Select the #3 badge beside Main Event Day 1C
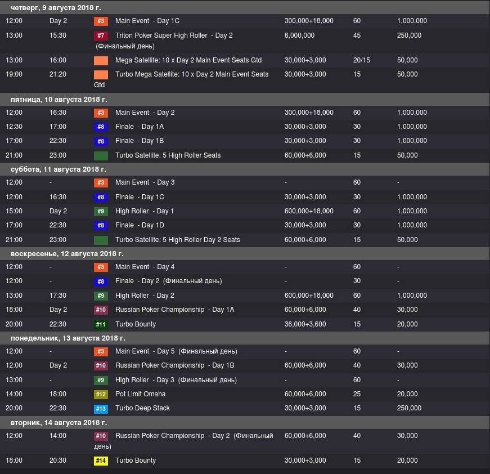Screen dimensions: 490x474 (x=101, y=21)
